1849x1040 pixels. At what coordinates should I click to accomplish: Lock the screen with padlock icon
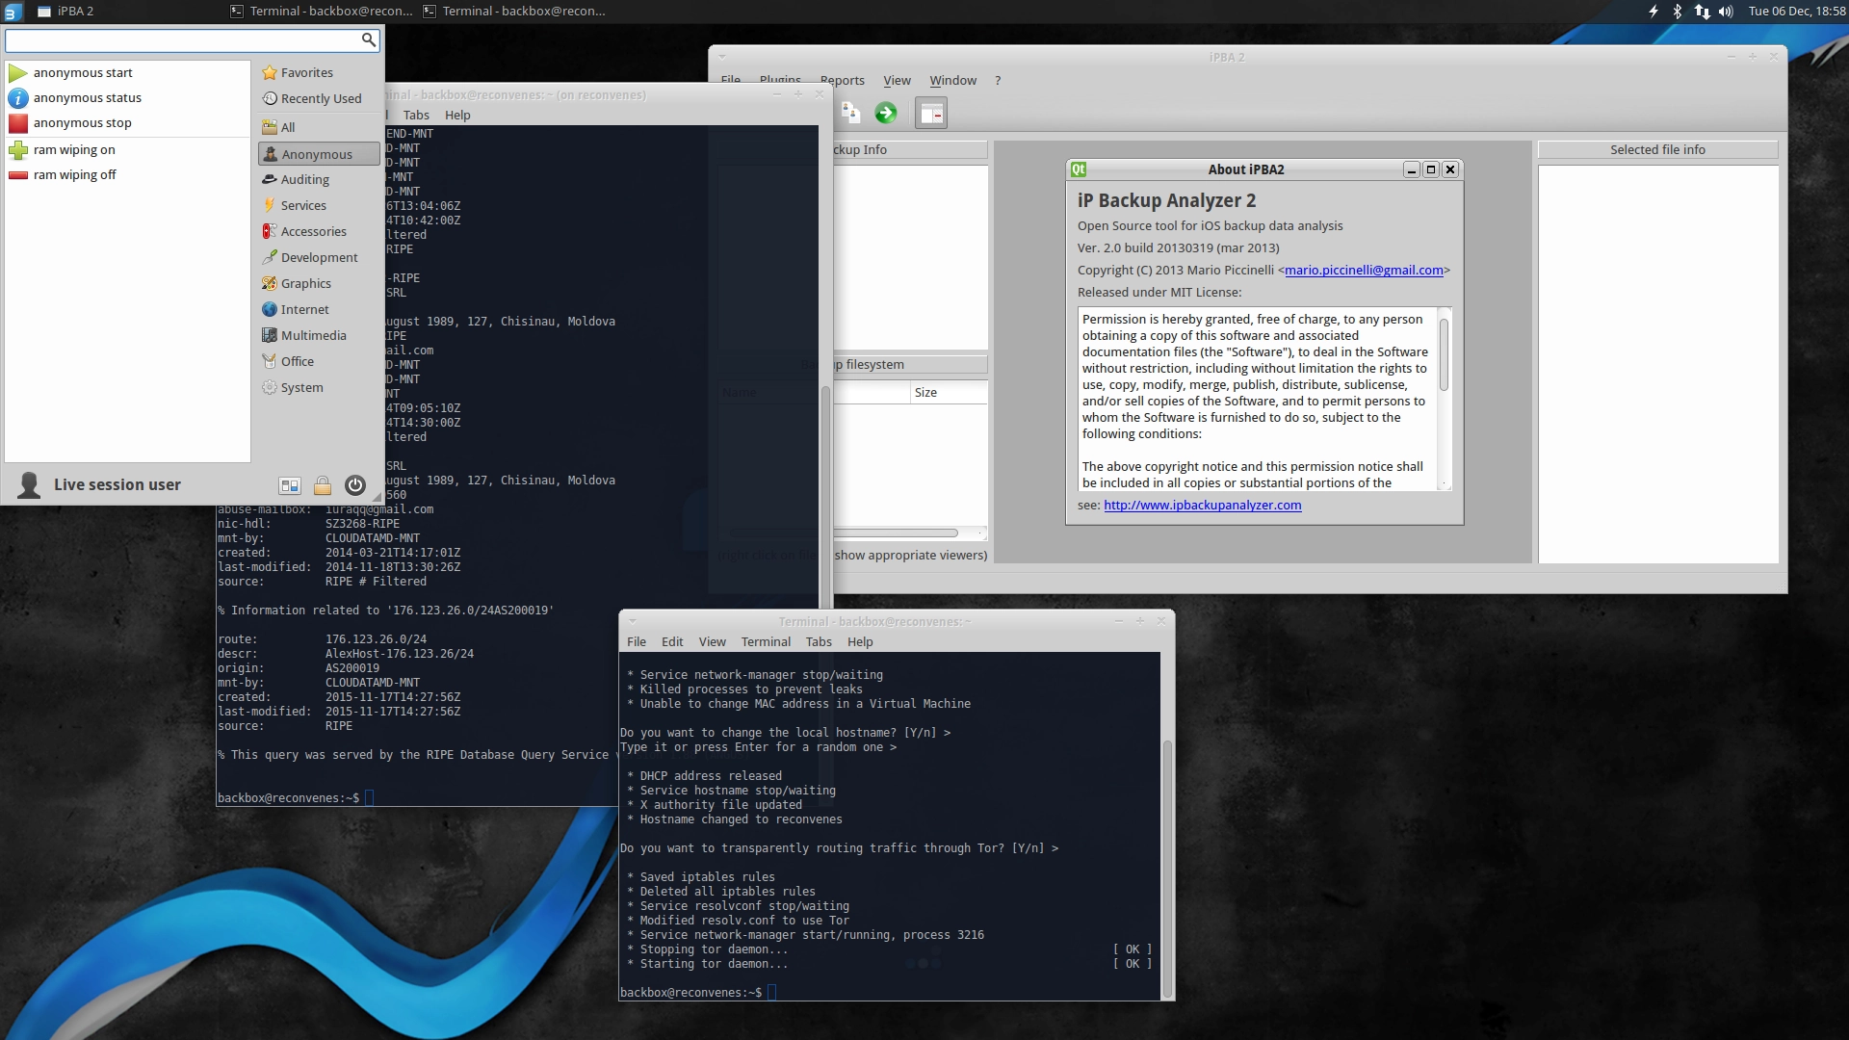(x=323, y=485)
